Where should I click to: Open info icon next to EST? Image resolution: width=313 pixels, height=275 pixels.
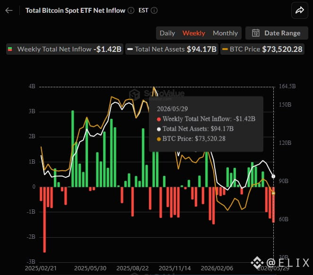[x=154, y=10]
